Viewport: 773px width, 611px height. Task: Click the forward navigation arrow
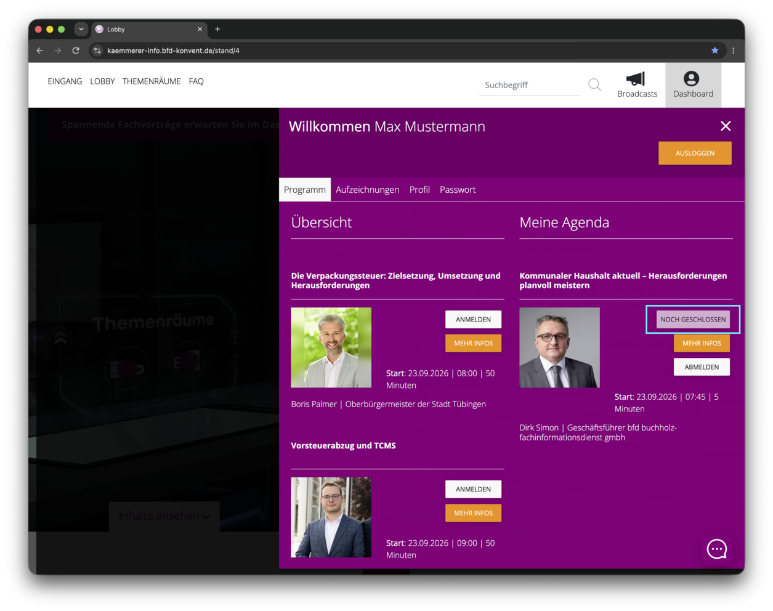tap(58, 51)
